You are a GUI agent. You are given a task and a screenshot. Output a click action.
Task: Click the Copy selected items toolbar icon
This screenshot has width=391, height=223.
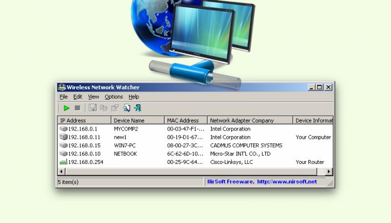click(x=104, y=108)
